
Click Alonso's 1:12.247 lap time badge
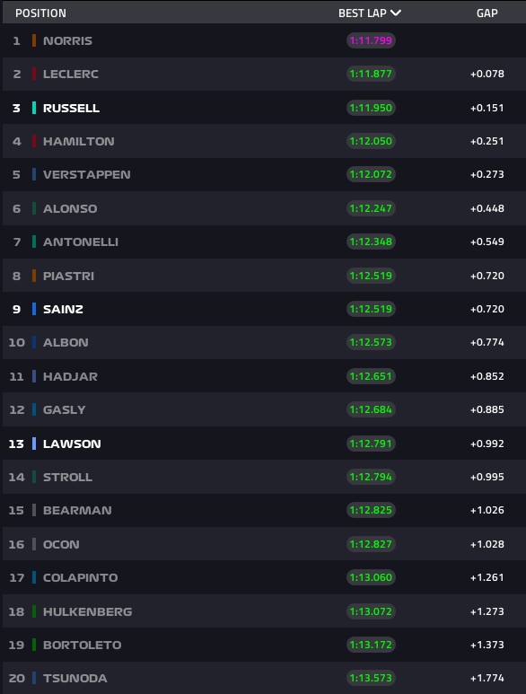point(371,208)
